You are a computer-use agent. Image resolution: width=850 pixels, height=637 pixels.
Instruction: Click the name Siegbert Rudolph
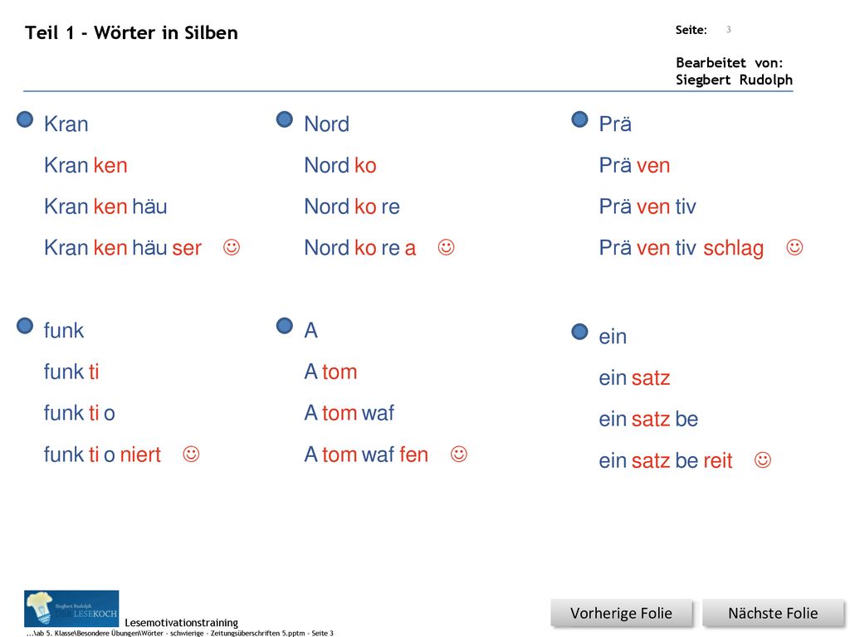pos(734,80)
